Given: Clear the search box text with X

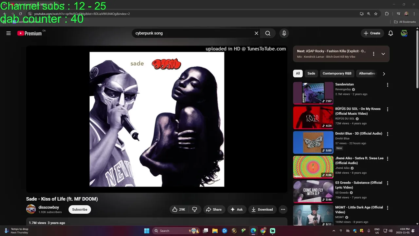Looking at the screenshot, I should tap(257, 33).
